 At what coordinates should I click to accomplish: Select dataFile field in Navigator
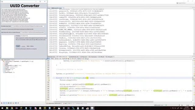[x=9, y=68]
